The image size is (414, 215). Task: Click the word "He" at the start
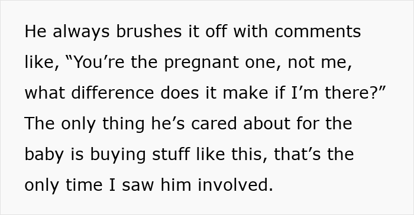click(35, 31)
